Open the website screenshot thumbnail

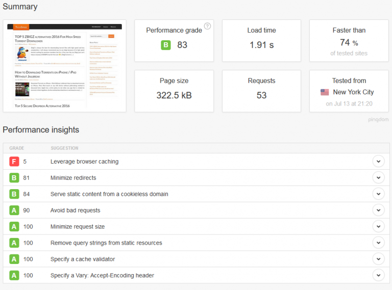point(64,66)
